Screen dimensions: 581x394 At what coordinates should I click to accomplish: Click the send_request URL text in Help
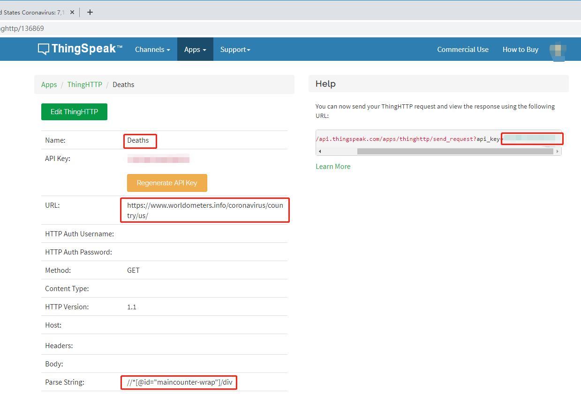click(408, 139)
